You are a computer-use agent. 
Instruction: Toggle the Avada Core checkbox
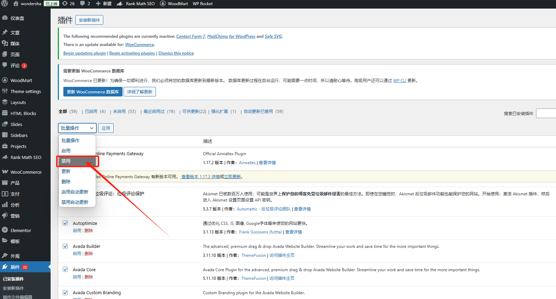65,269
